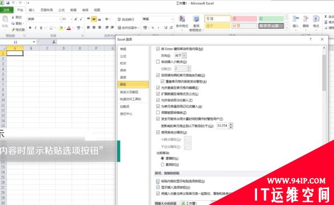334x205 pixels.
Task: Expand the Name Box dropdown for A1
Action: [34, 42]
